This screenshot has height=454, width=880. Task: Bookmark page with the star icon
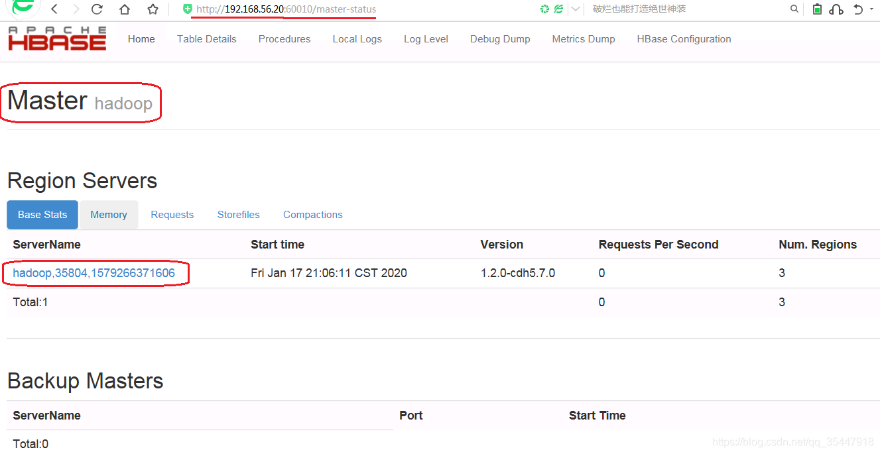coord(153,9)
